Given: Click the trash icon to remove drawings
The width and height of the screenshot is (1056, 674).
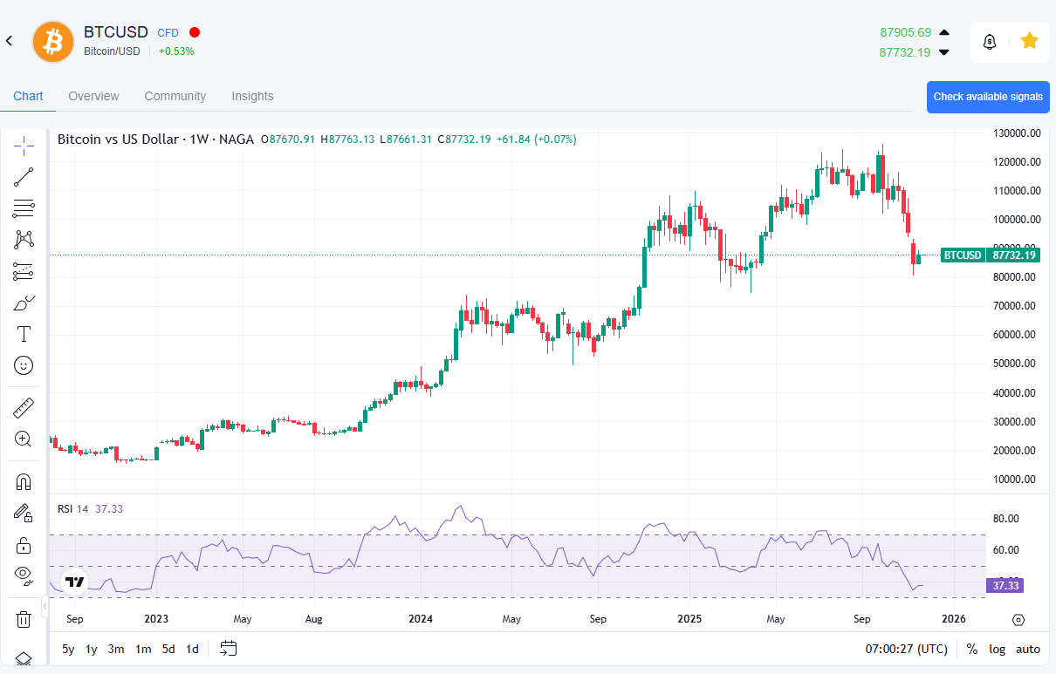Looking at the screenshot, I should (24, 619).
